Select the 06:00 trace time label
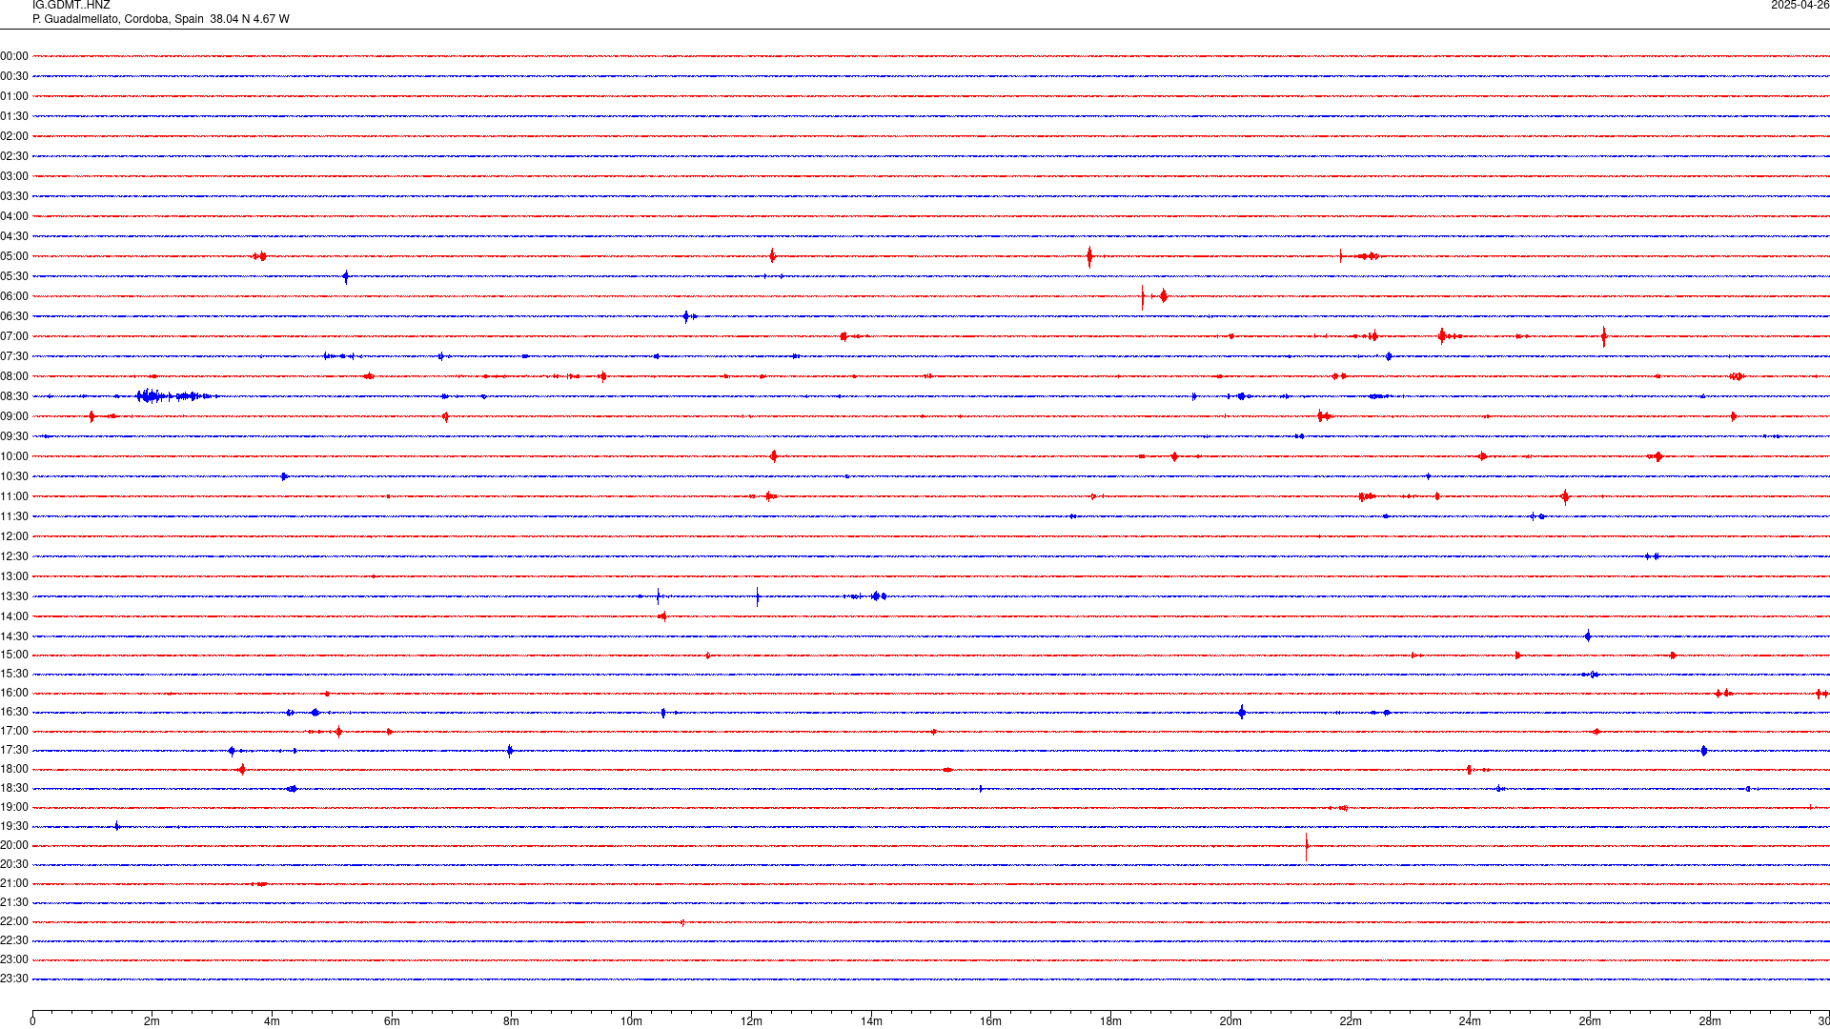Viewport: 1830px width, 1029px height. 14,296
